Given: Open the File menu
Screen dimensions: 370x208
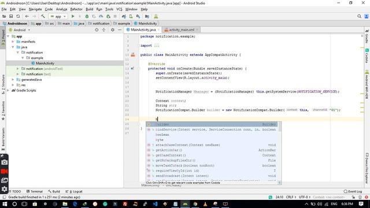Looking at the screenshot, I should point(4,9).
